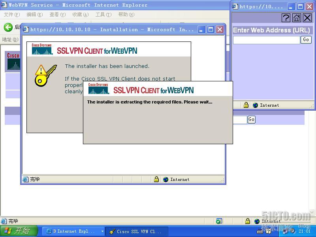Close the Installation window
The height and width of the screenshot is (237, 316).
click(x=220, y=30)
